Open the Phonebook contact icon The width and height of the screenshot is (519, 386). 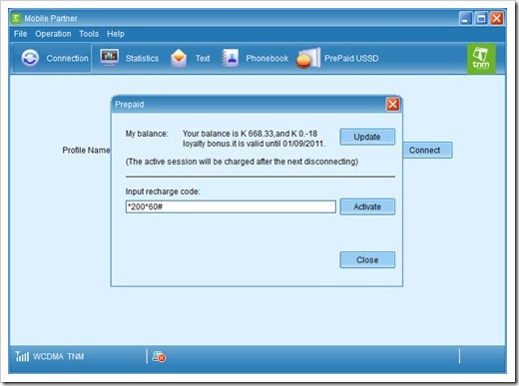(x=231, y=58)
